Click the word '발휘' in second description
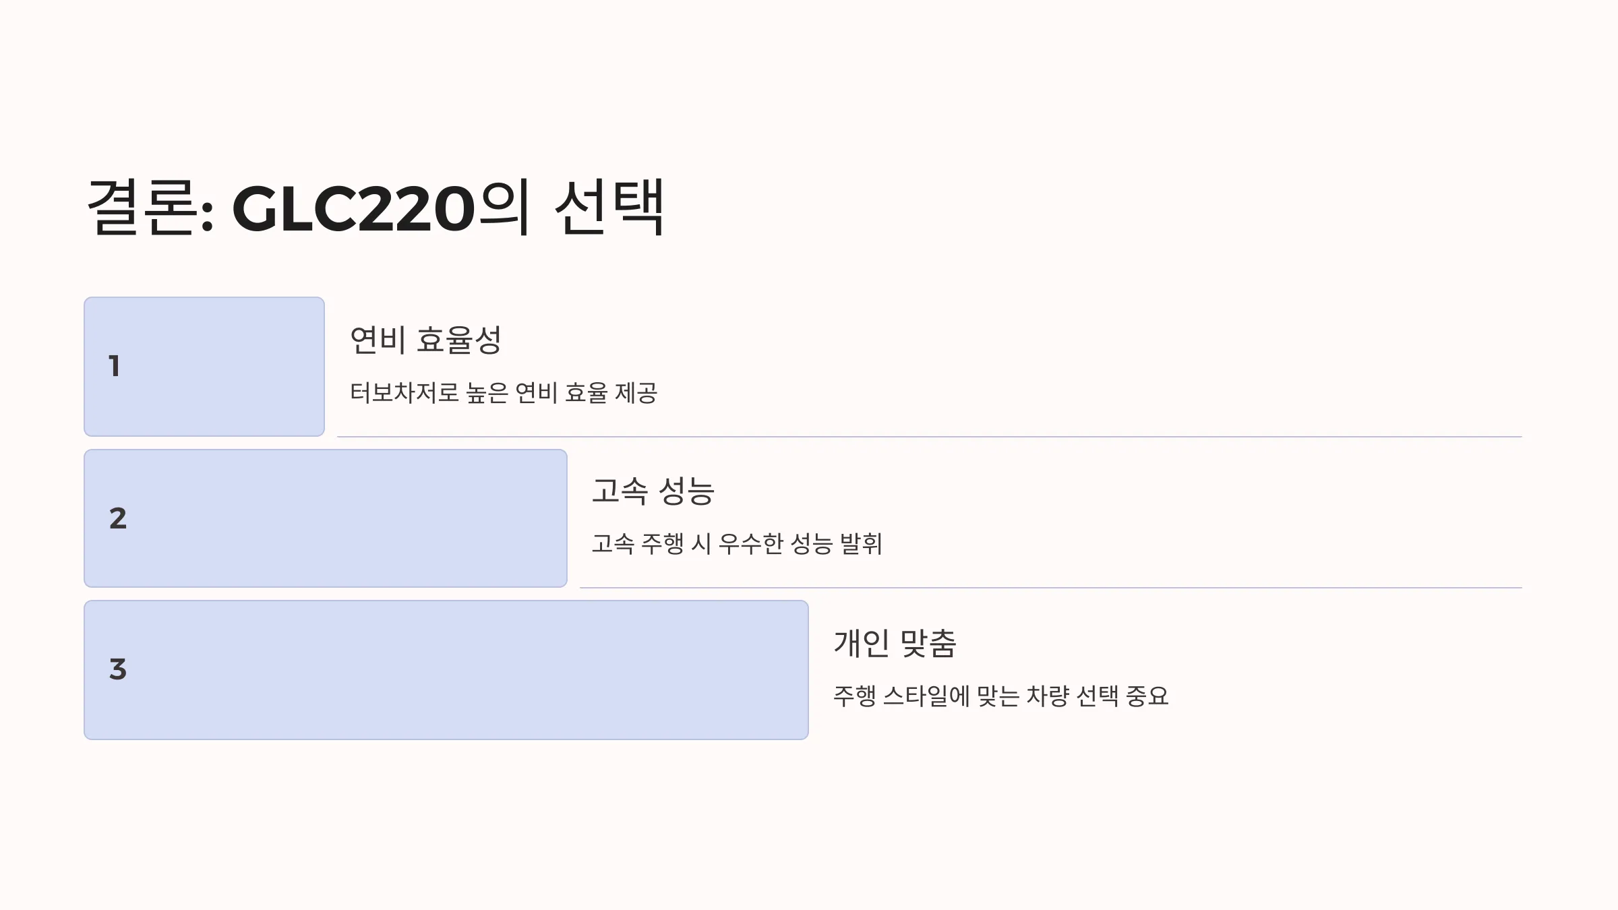The height and width of the screenshot is (910, 1618). pyautogui.click(x=861, y=544)
